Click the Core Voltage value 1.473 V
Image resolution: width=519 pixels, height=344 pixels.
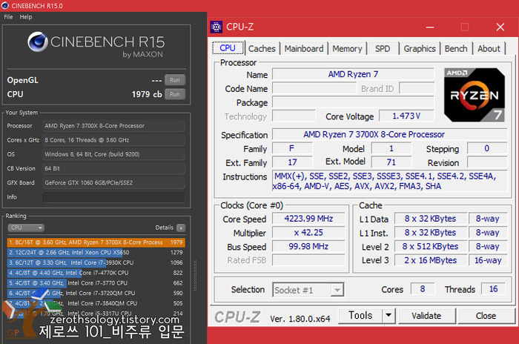coord(406,116)
